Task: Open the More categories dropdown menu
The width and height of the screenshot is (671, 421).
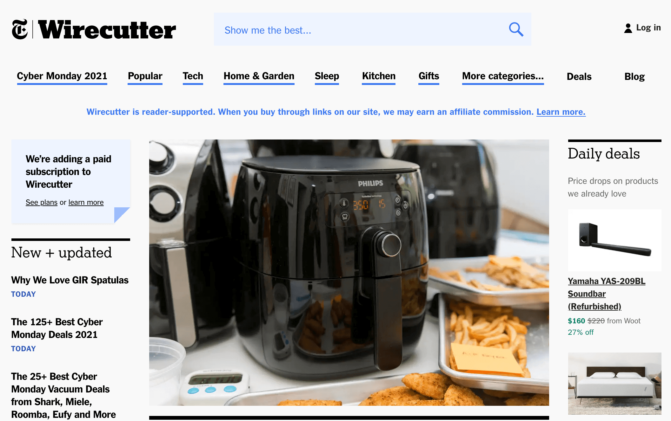Action: click(502, 76)
